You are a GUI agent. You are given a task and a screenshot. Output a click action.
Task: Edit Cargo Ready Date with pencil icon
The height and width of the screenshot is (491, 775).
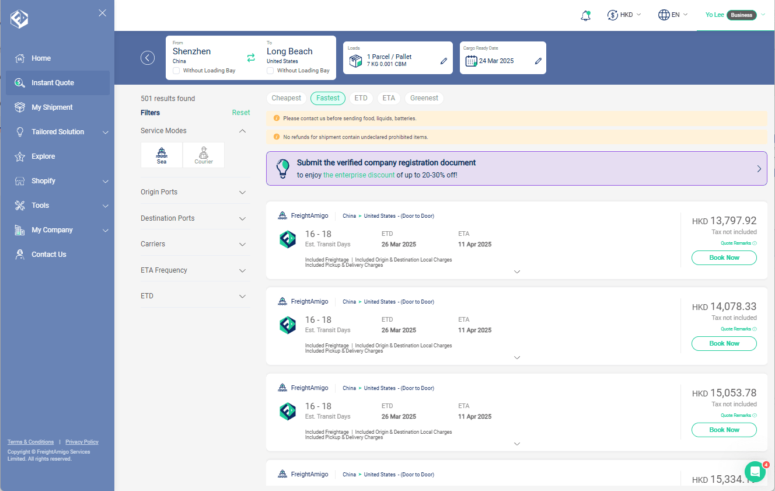pos(538,61)
